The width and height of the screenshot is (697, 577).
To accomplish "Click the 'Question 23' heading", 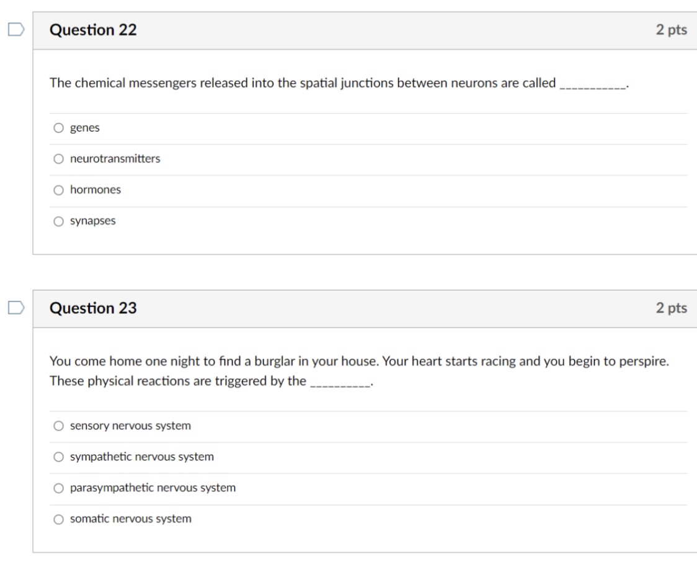I will (93, 308).
